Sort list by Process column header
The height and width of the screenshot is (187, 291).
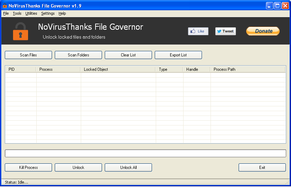tap(58, 69)
